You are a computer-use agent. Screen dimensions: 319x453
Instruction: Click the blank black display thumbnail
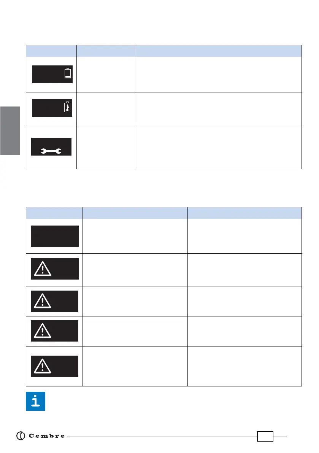pyautogui.click(x=54, y=236)
